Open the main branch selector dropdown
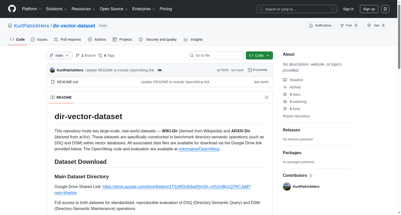This screenshot has height=215, width=401. [x=59, y=55]
